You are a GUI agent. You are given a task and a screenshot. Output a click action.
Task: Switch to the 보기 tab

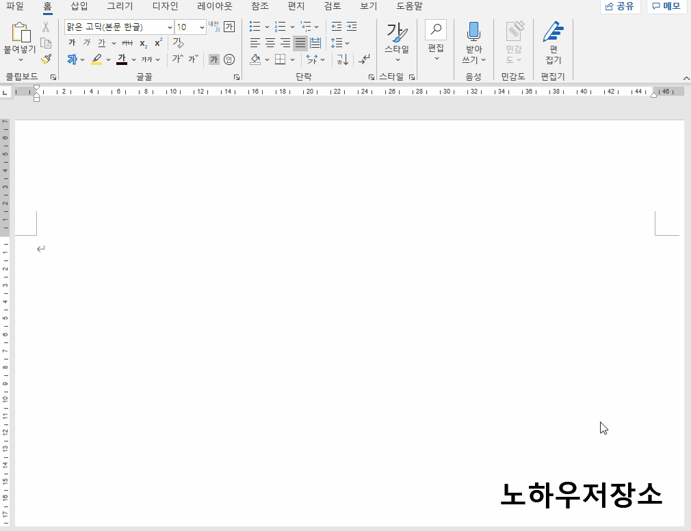click(368, 6)
